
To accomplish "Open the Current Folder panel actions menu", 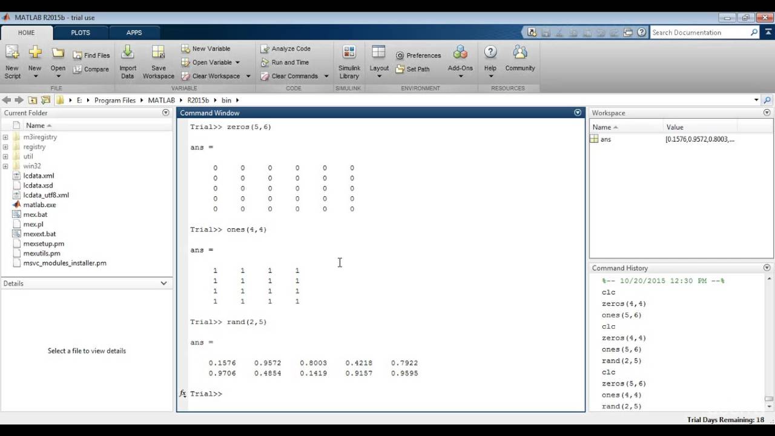I will coord(166,113).
